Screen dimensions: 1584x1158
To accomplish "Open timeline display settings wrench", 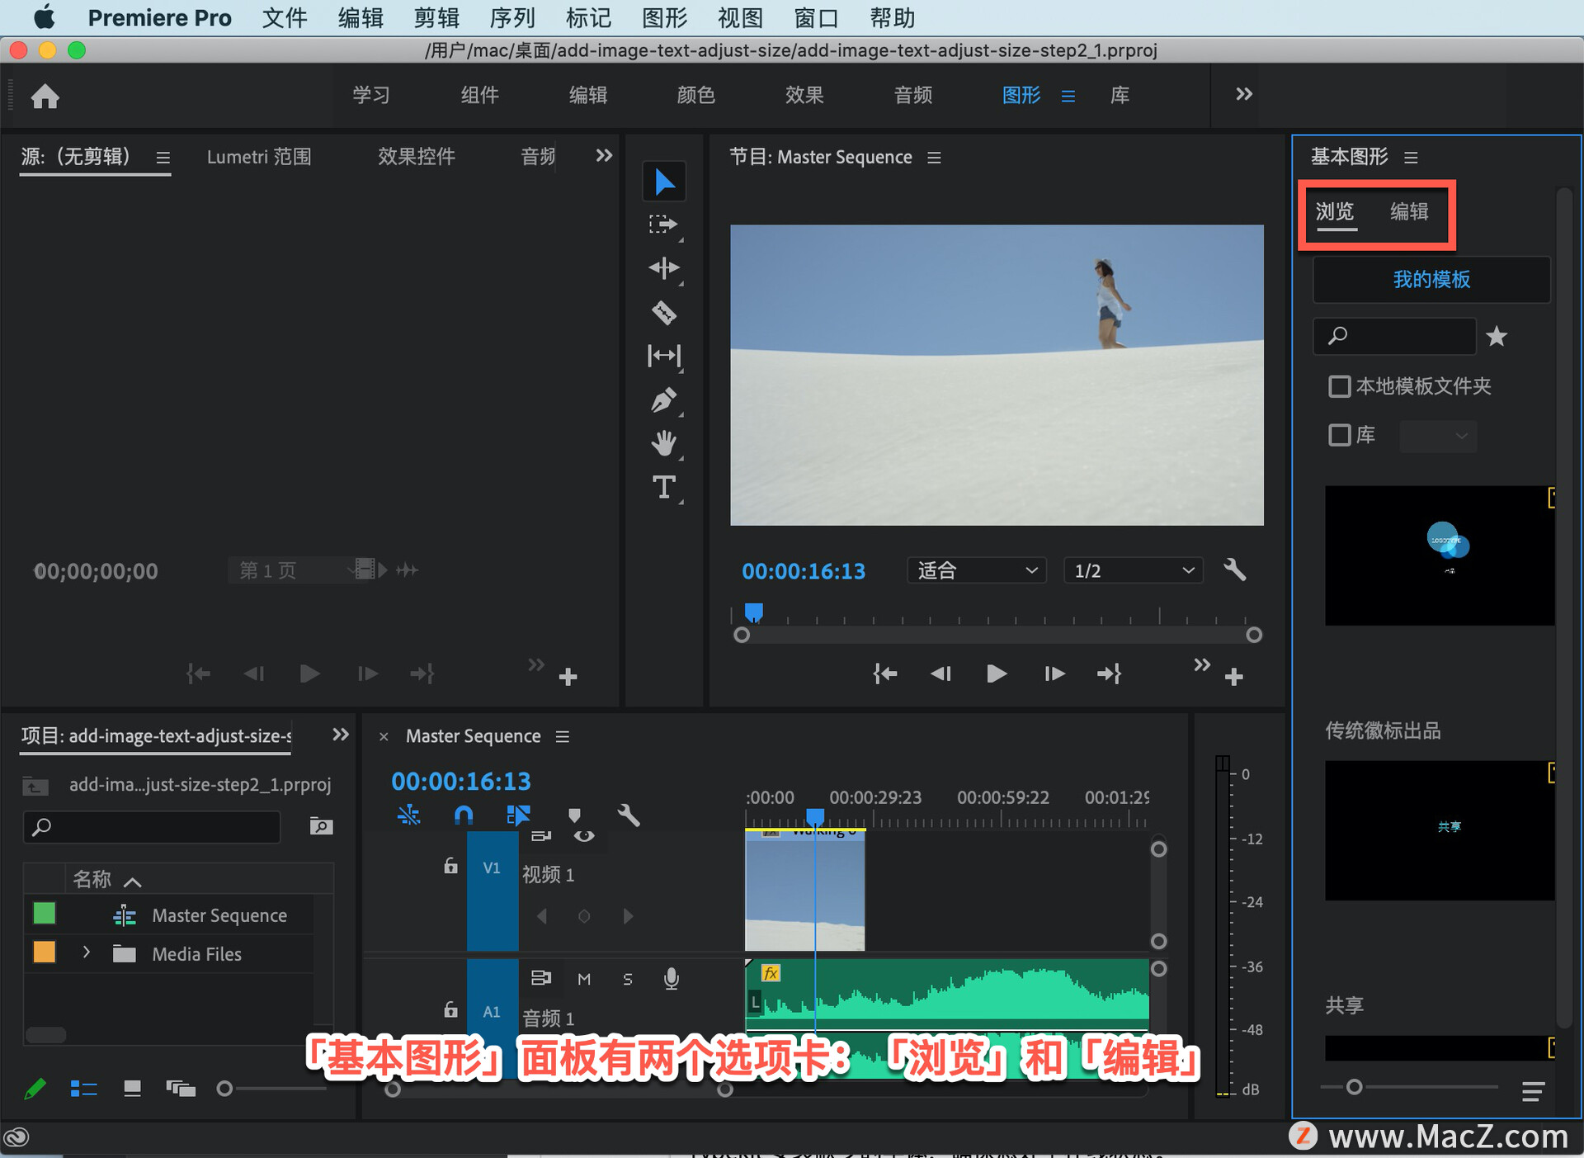I will coord(629,815).
